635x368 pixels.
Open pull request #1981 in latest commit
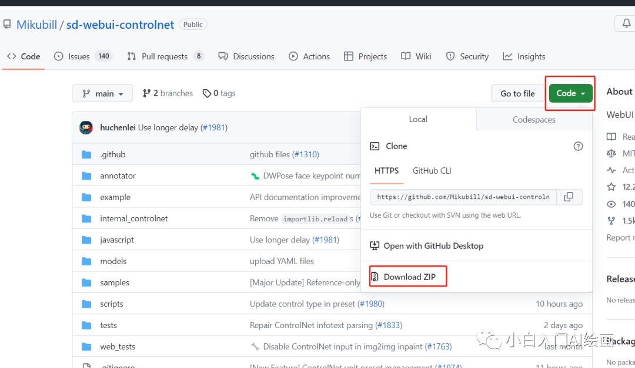pyautogui.click(x=214, y=127)
